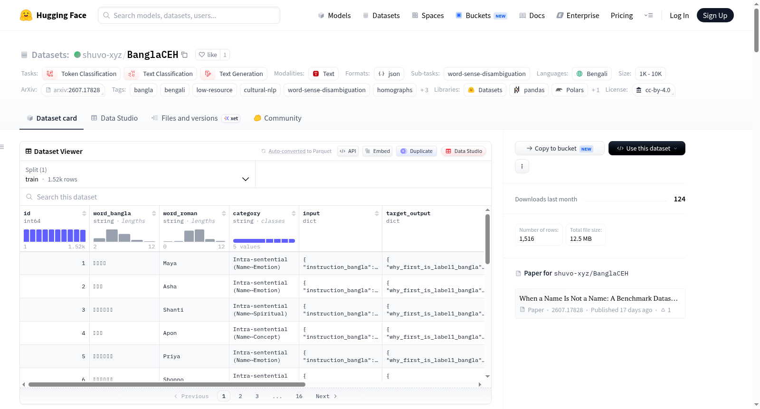Click the paper upvote triangle icon

(663, 310)
